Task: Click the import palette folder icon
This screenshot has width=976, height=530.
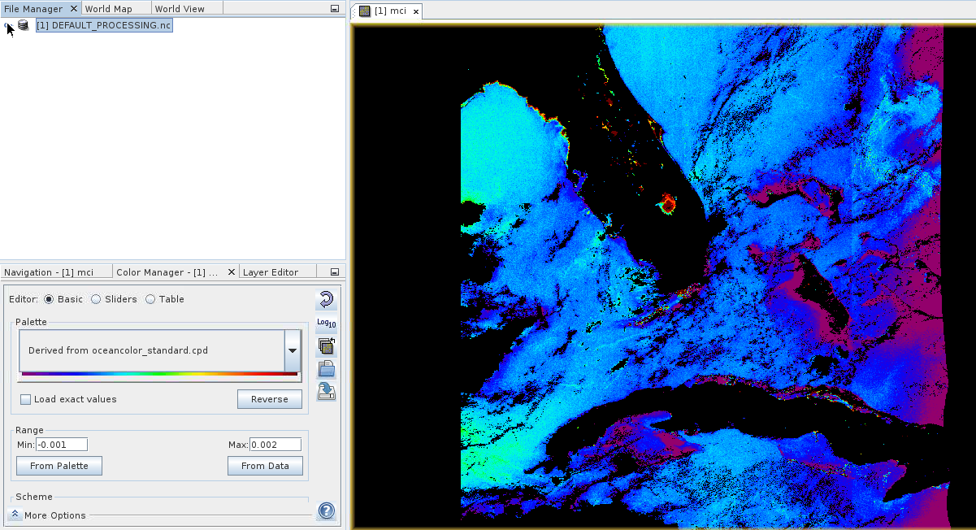Action: pyautogui.click(x=326, y=369)
